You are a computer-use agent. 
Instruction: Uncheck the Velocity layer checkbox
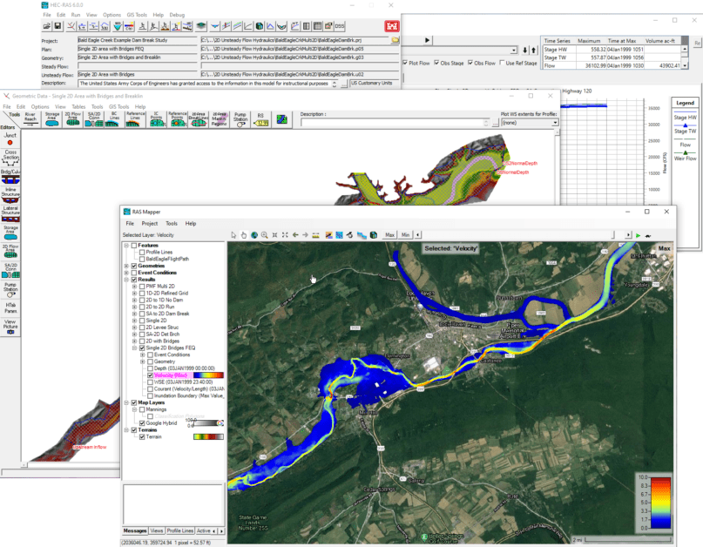pyautogui.click(x=149, y=375)
